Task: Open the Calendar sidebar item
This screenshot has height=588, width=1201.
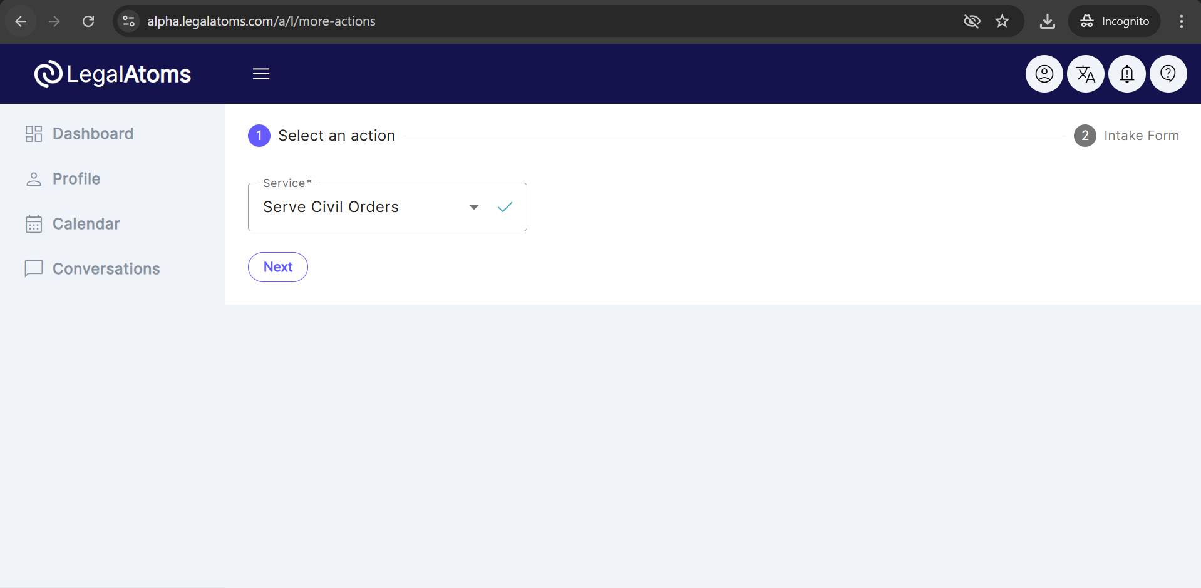Action: point(86,224)
